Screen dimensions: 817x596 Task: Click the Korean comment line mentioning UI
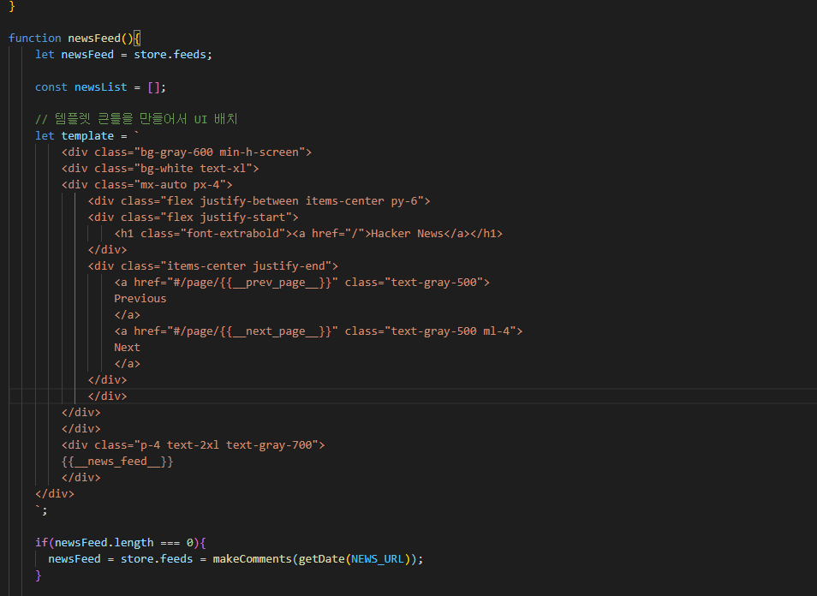(136, 119)
